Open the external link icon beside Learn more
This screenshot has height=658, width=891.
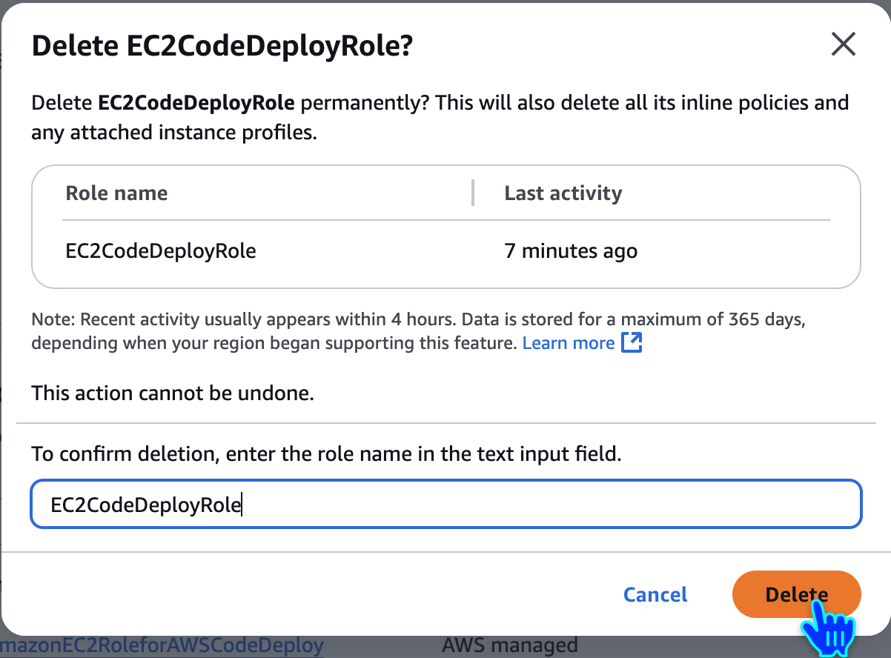pyautogui.click(x=632, y=343)
